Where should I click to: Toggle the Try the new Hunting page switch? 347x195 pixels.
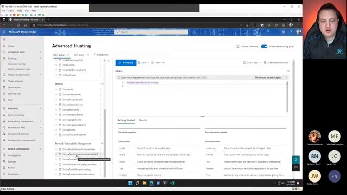tap(264, 47)
